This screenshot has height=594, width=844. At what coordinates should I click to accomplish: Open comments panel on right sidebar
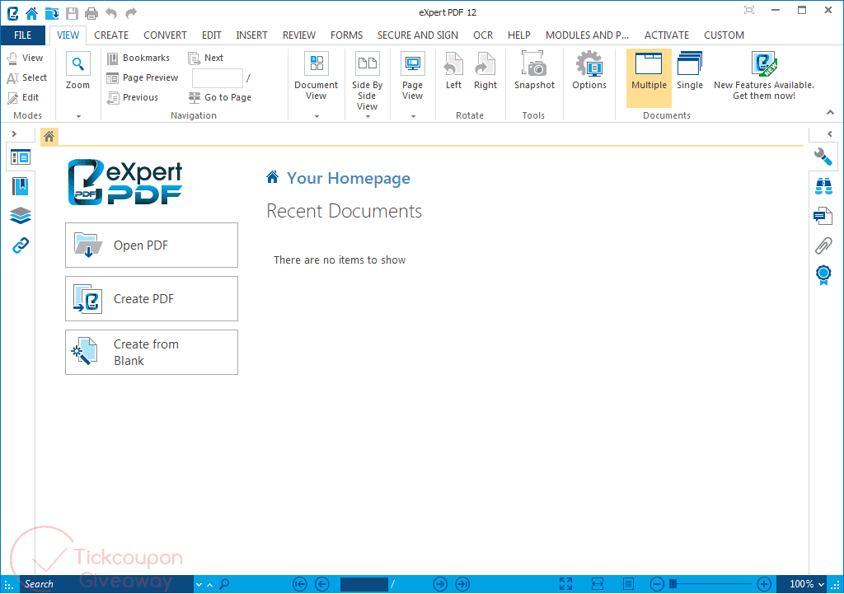pos(823,216)
